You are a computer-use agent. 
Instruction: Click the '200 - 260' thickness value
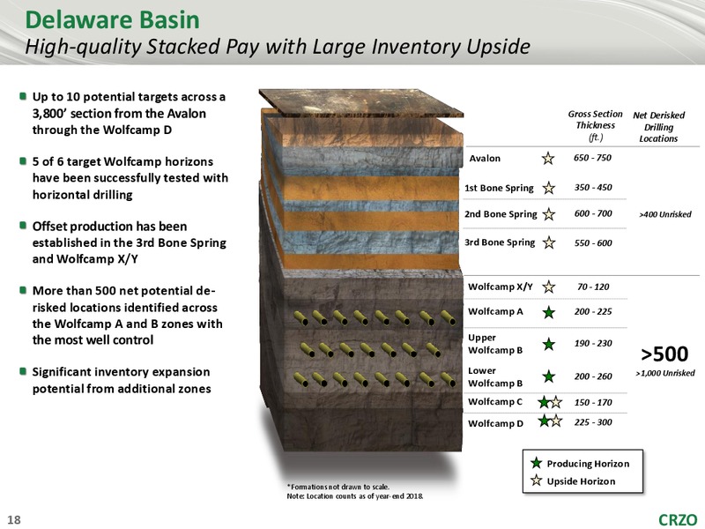coord(593,376)
